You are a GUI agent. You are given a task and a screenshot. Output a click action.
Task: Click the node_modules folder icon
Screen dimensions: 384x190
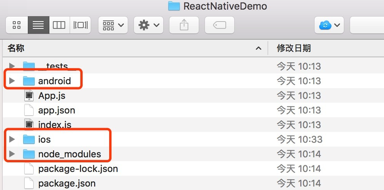tap(29, 154)
